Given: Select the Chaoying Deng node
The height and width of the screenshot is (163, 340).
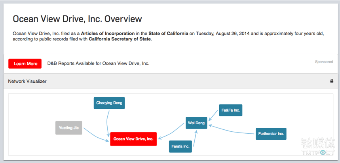Looking at the screenshot, I should pos(109,103).
